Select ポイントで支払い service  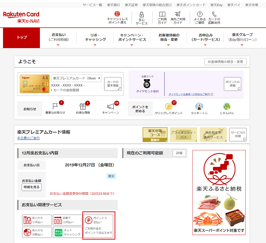[98, 226]
